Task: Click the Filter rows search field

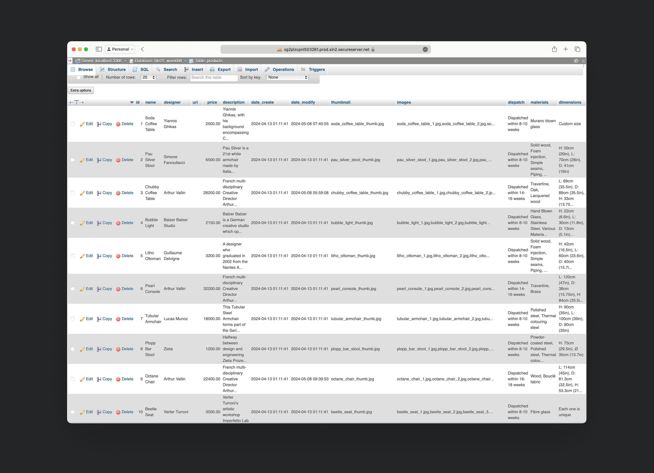Action: coord(214,77)
